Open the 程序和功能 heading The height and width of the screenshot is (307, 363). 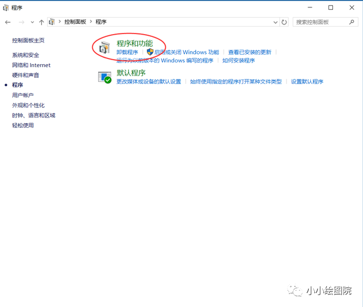tap(134, 43)
